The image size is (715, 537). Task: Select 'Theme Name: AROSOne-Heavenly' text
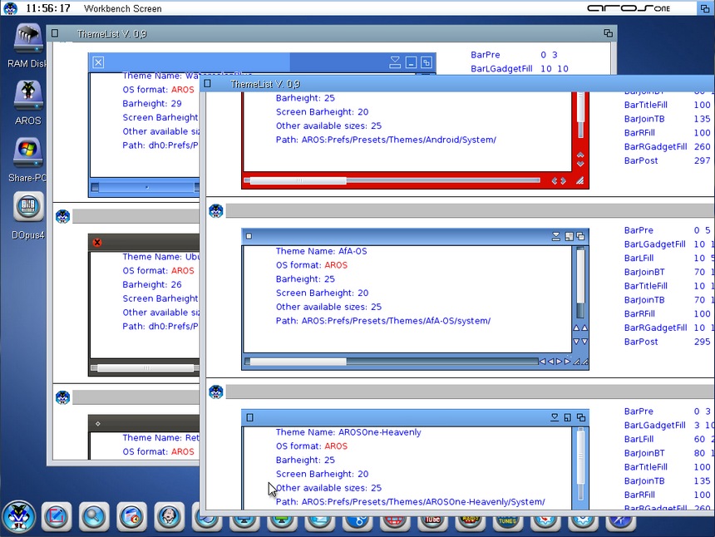(x=348, y=432)
